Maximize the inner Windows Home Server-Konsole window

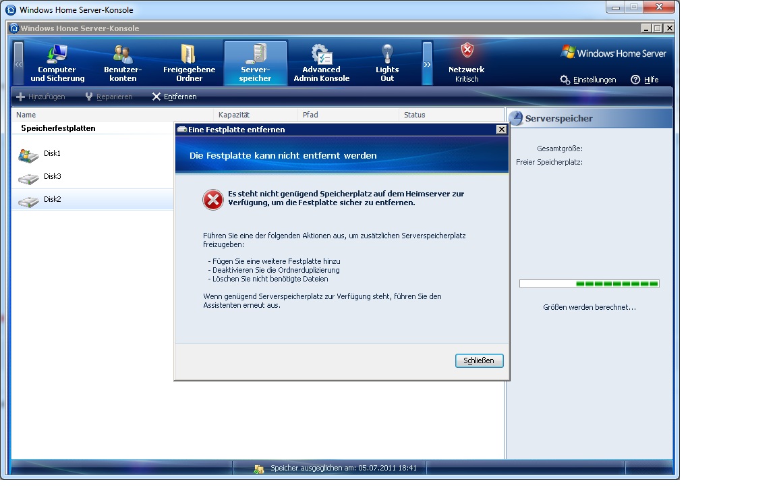click(x=658, y=28)
